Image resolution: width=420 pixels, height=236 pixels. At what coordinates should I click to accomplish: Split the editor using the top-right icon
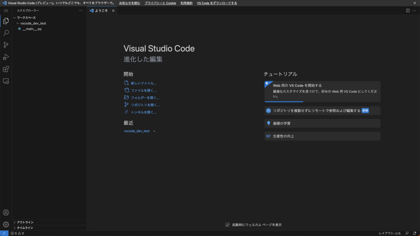407,10
